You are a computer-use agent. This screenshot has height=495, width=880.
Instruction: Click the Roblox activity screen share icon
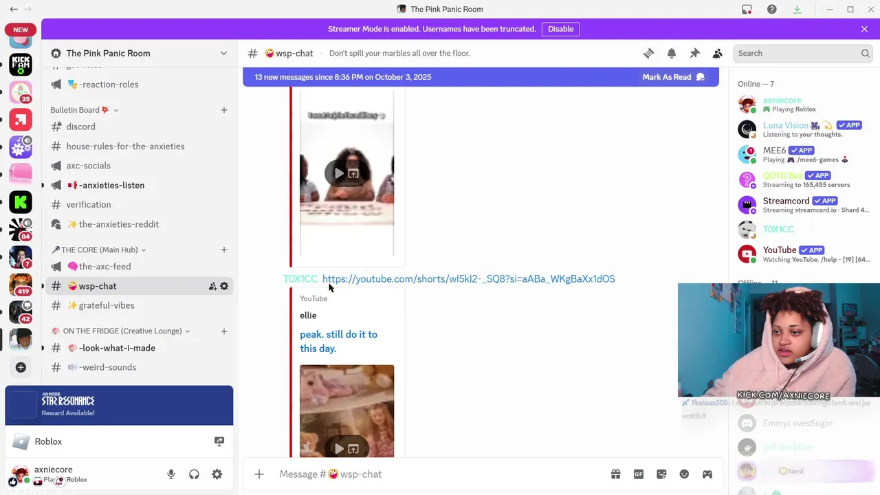click(x=219, y=441)
